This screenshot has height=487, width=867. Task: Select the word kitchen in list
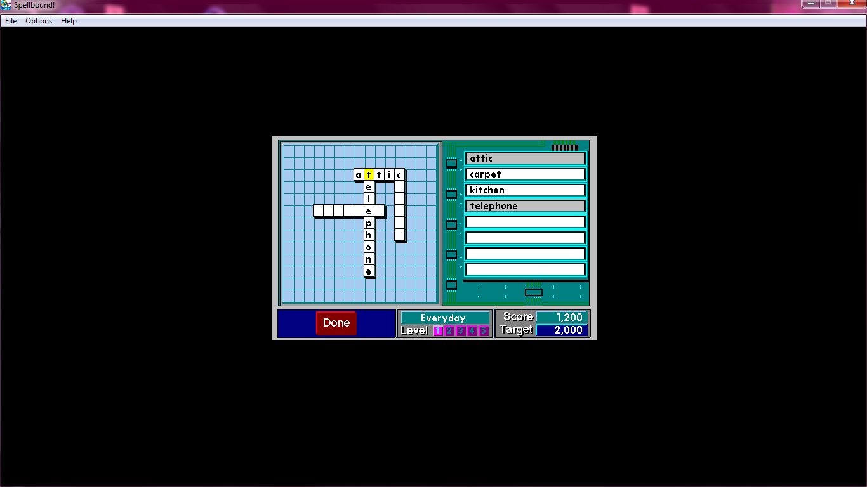tap(525, 190)
